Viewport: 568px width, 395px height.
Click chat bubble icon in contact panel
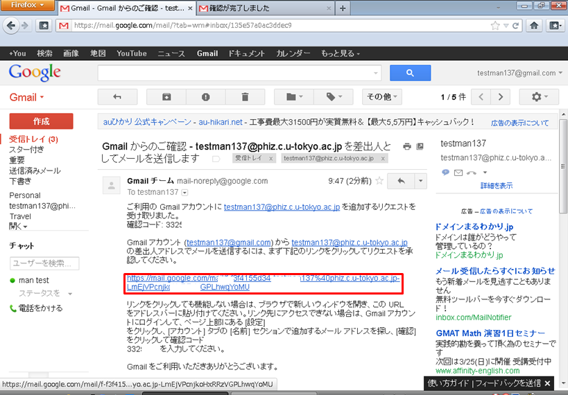pos(445,173)
